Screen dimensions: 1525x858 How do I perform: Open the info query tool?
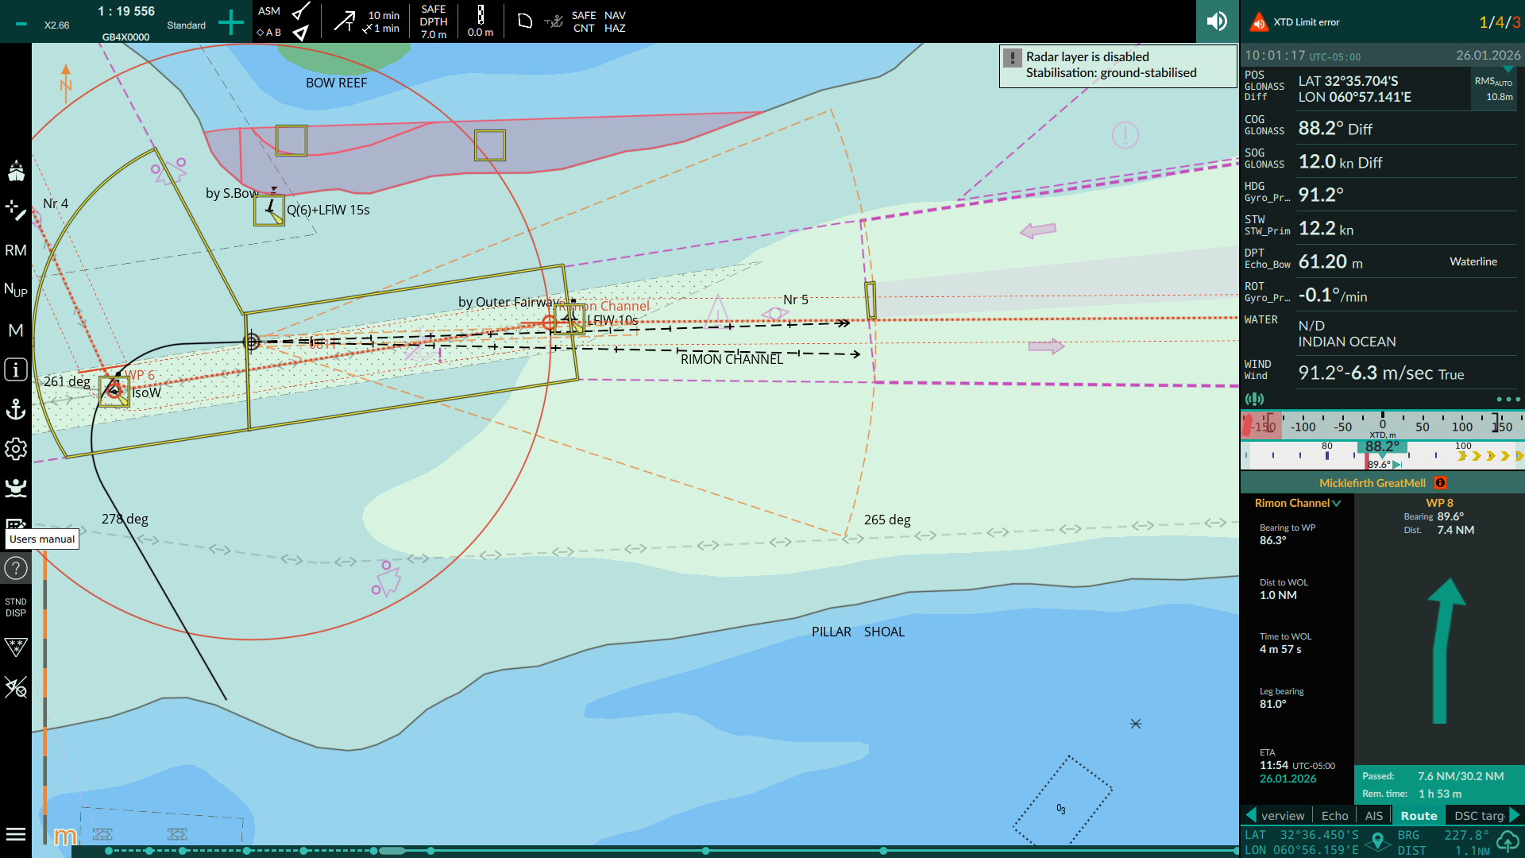pyautogui.click(x=16, y=369)
